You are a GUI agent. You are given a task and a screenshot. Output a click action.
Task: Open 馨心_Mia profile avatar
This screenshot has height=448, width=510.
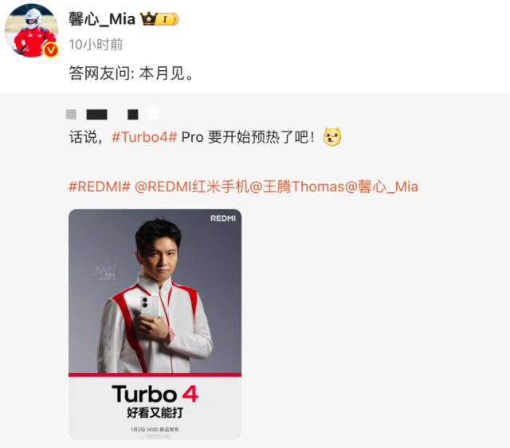tap(31, 30)
